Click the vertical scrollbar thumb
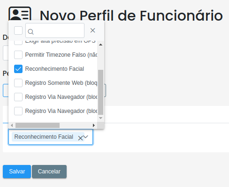 coord(101,92)
